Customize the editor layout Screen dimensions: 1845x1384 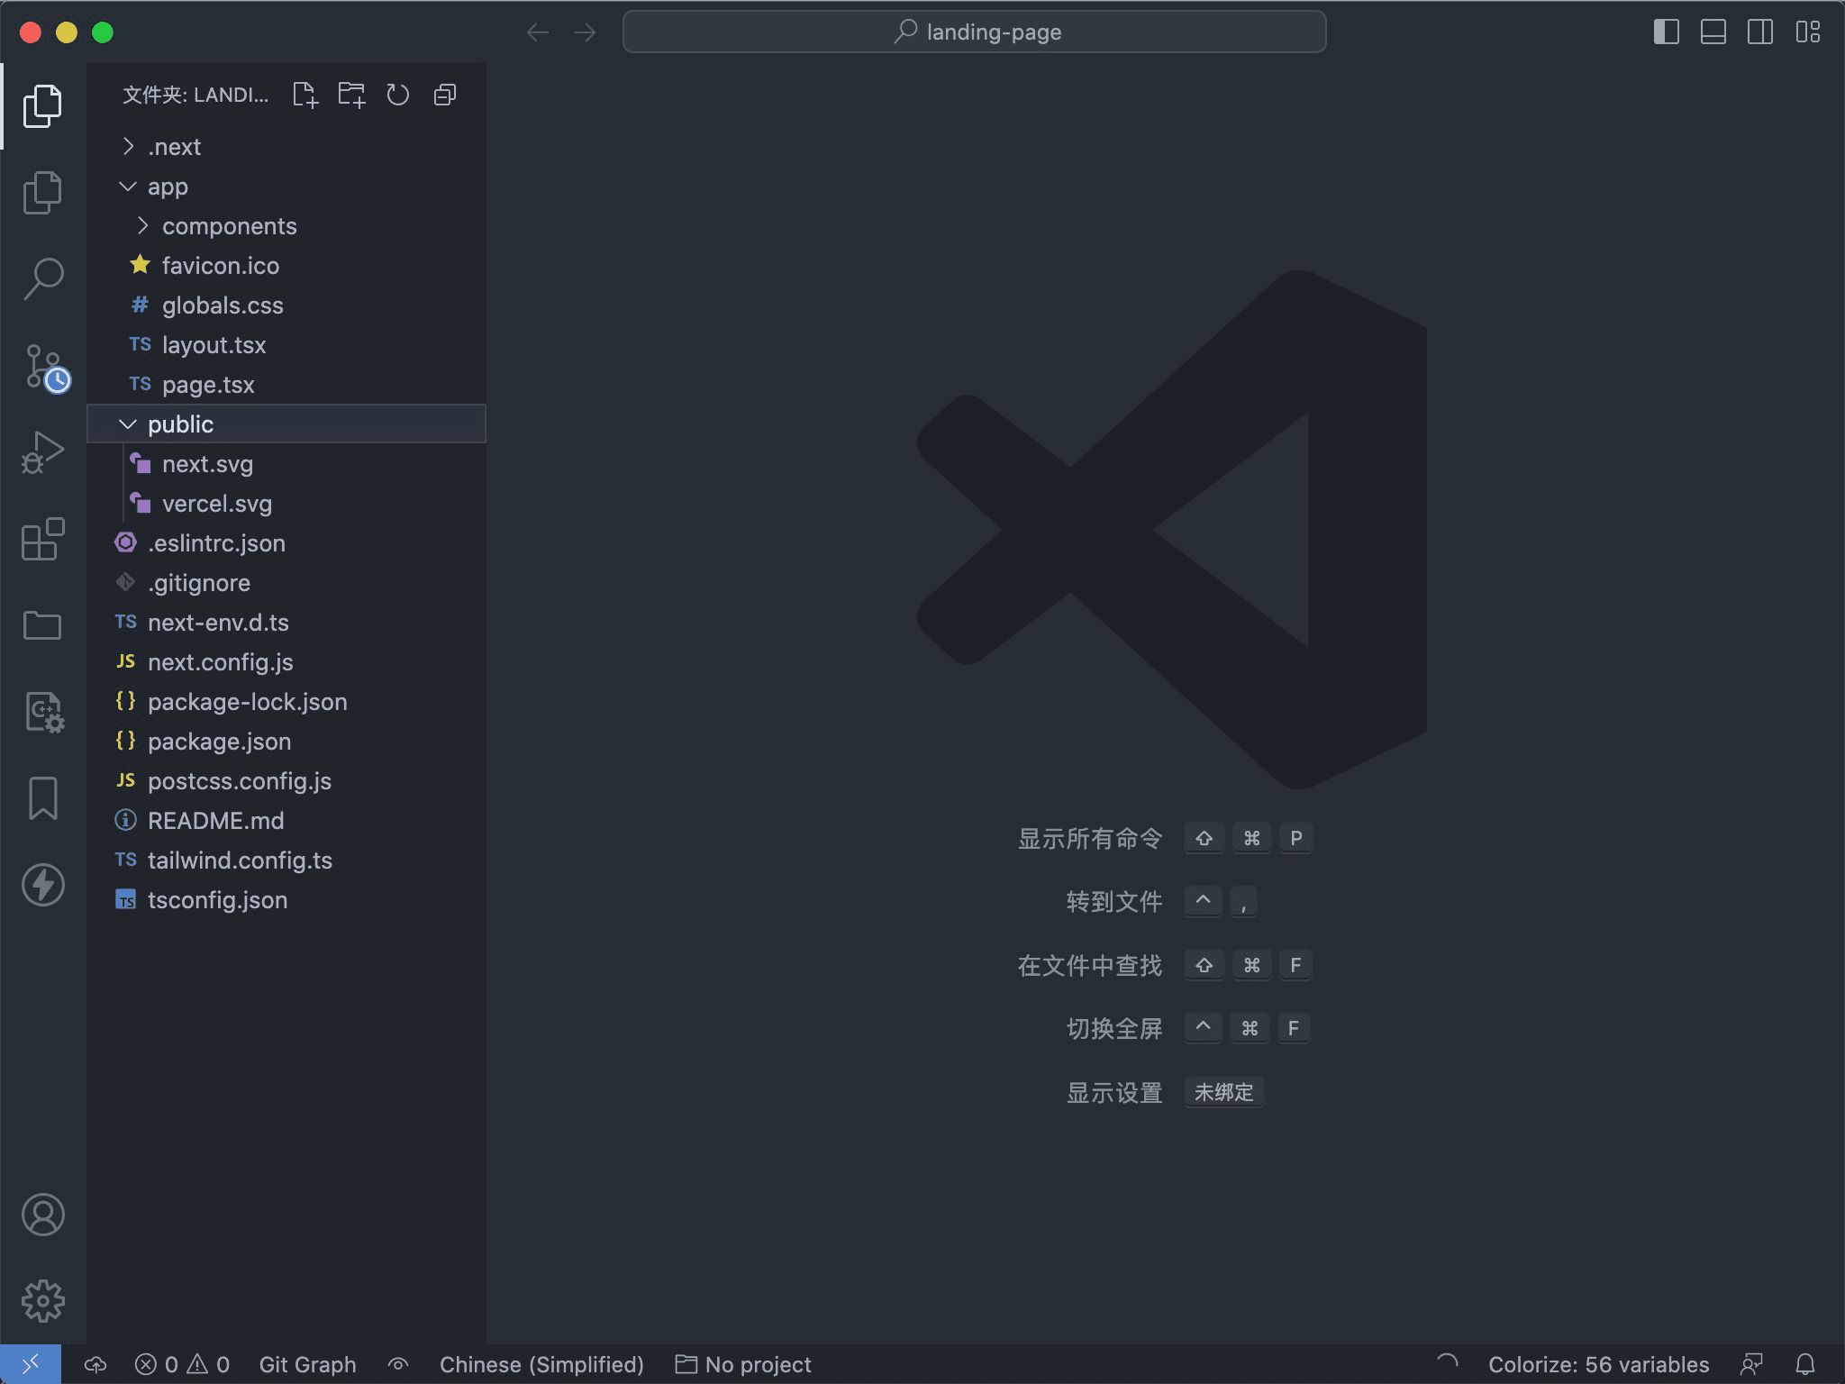[1807, 32]
